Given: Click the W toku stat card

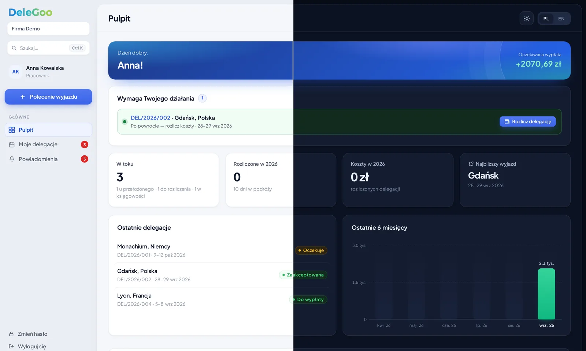Looking at the screenshot, I should [x=164, y=180].
